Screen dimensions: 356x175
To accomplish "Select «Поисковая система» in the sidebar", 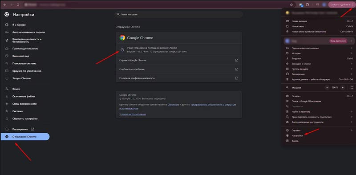I will [x=25, y=63].
